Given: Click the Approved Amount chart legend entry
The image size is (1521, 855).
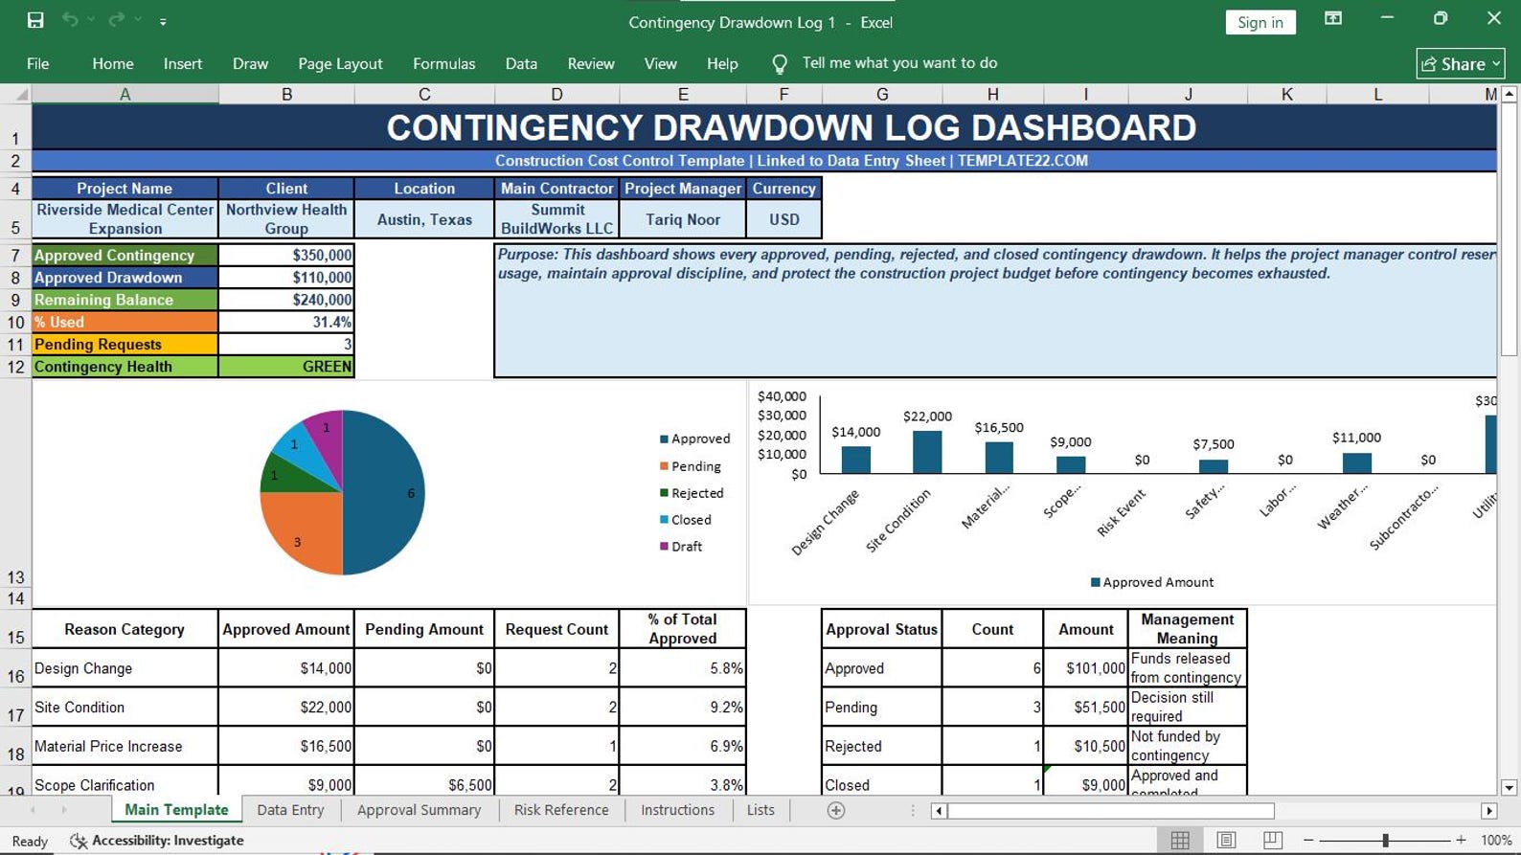Looking at the screenshot, I should tap(1152, 582).
